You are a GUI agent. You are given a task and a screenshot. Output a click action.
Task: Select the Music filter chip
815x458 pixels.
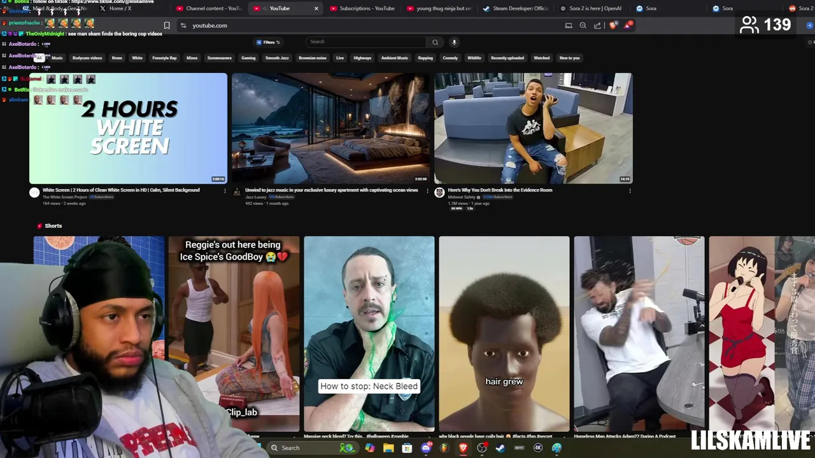(x=57, y=58)
